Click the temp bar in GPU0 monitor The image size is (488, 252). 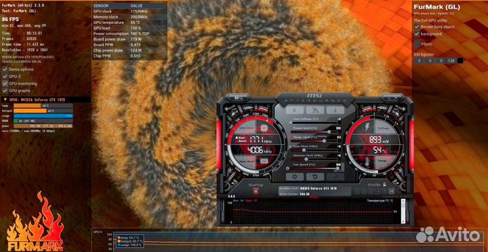click(43, 106)
